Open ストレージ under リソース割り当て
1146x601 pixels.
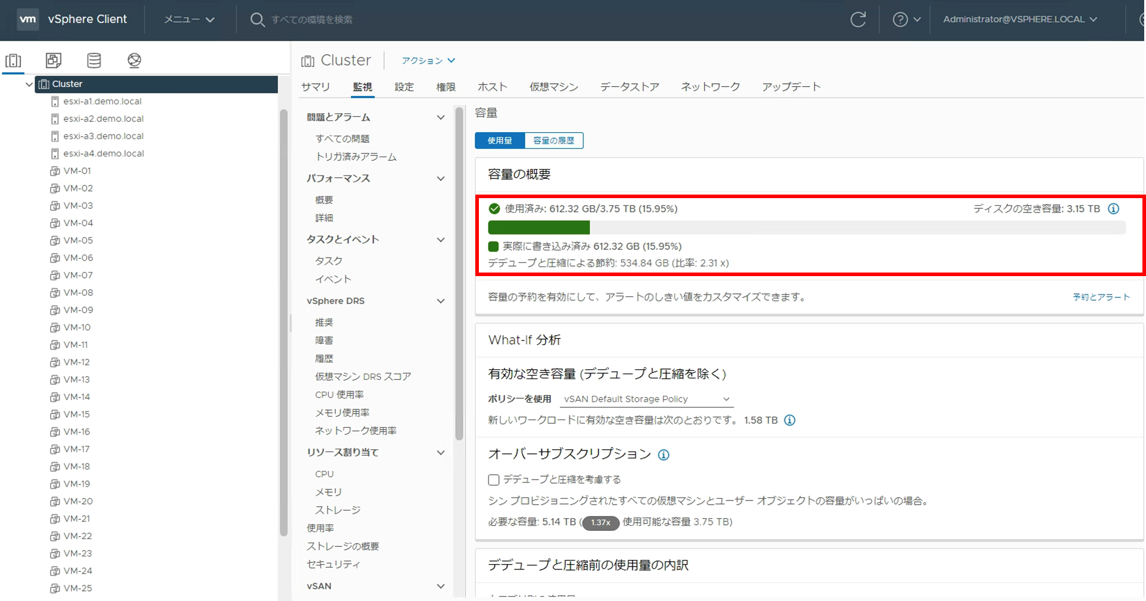[338, 510]
